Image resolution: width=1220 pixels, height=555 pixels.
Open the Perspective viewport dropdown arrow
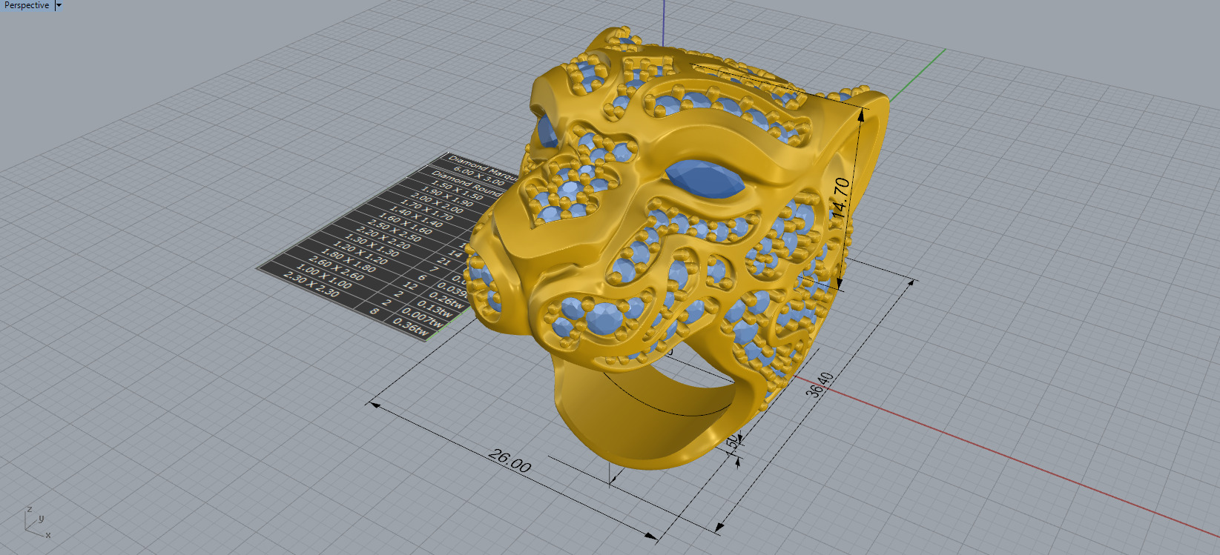[x=59, y=5]
